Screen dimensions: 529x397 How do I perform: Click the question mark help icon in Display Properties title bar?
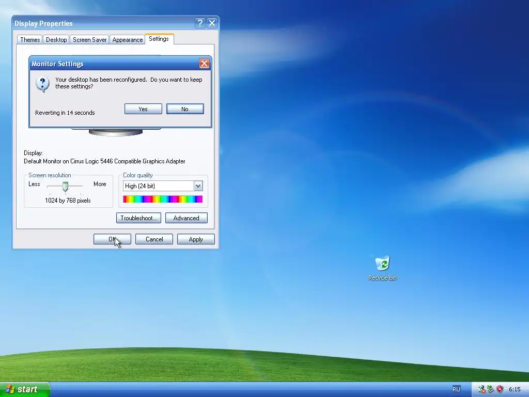[x=200, y=23]
